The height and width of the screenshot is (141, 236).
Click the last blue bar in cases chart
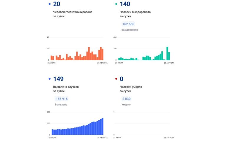coord(102,127)
